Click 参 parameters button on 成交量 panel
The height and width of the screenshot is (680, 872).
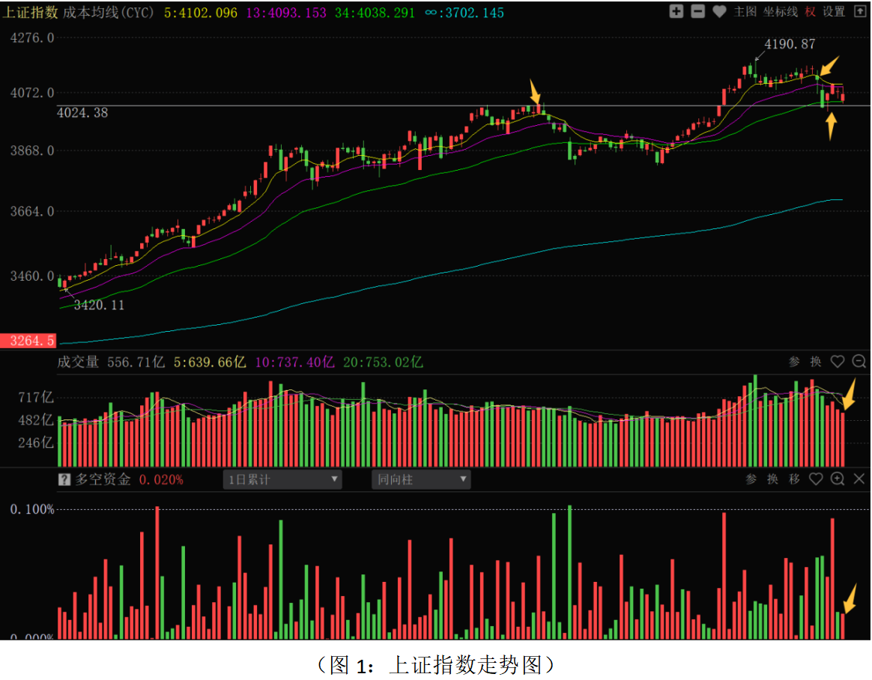tap(794, 362)
